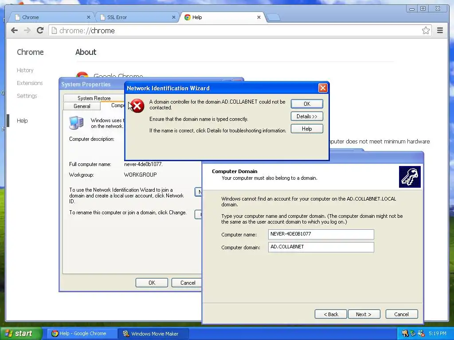Click the first system tray icon
Viewport: 454px width, 340px height.
[x=405, y=333]
